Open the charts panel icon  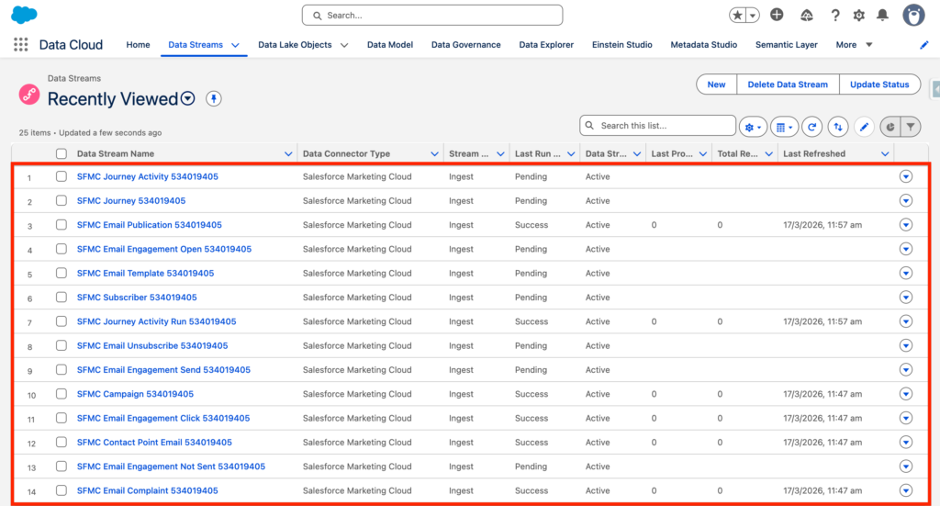tap(889, 127)
